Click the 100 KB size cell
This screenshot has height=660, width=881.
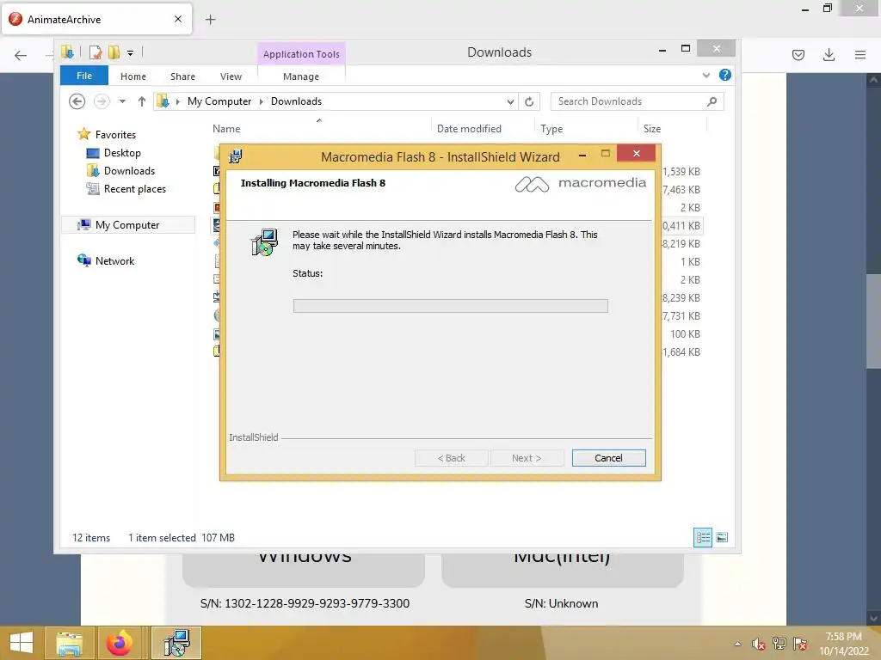(685, 334)
